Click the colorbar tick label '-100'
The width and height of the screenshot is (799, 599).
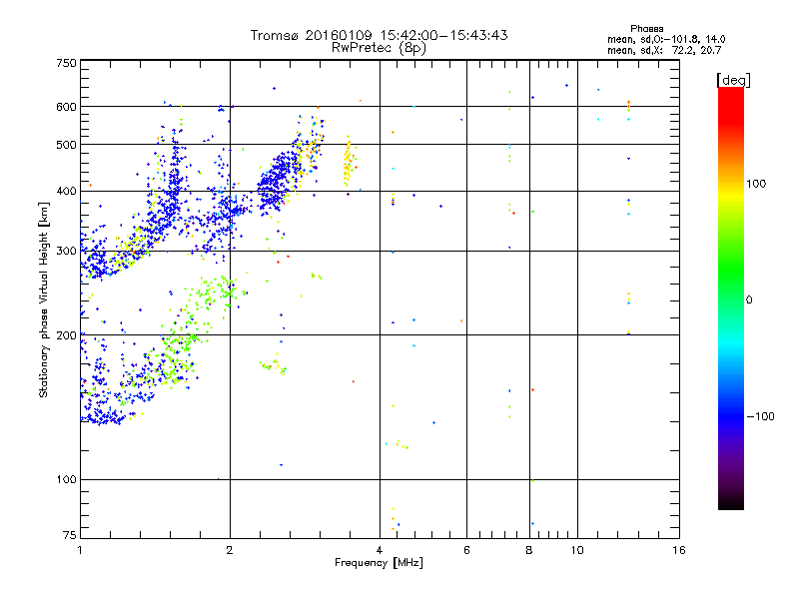point(760,416)
